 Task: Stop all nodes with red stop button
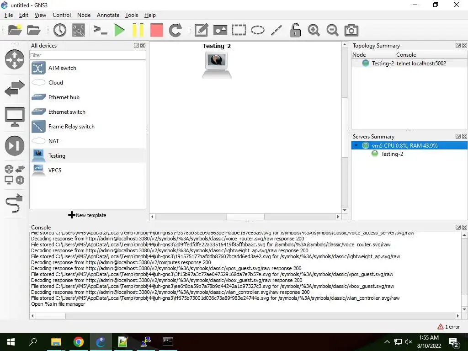pyautogui.click(x=157, y=30)
